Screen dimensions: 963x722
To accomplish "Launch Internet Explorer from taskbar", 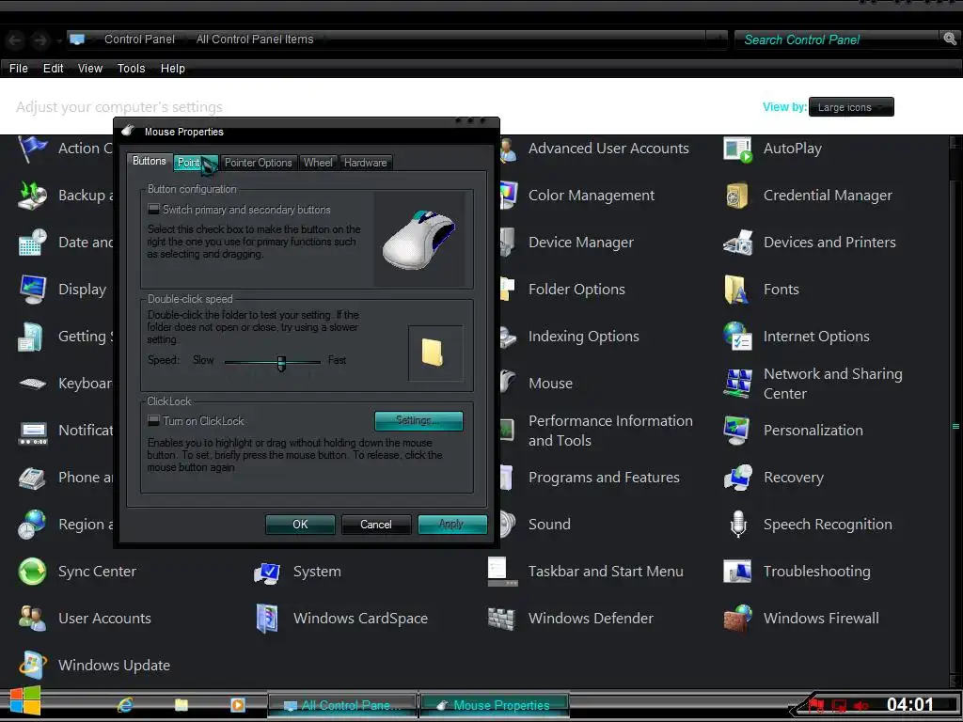I will (x=125, y=705).
